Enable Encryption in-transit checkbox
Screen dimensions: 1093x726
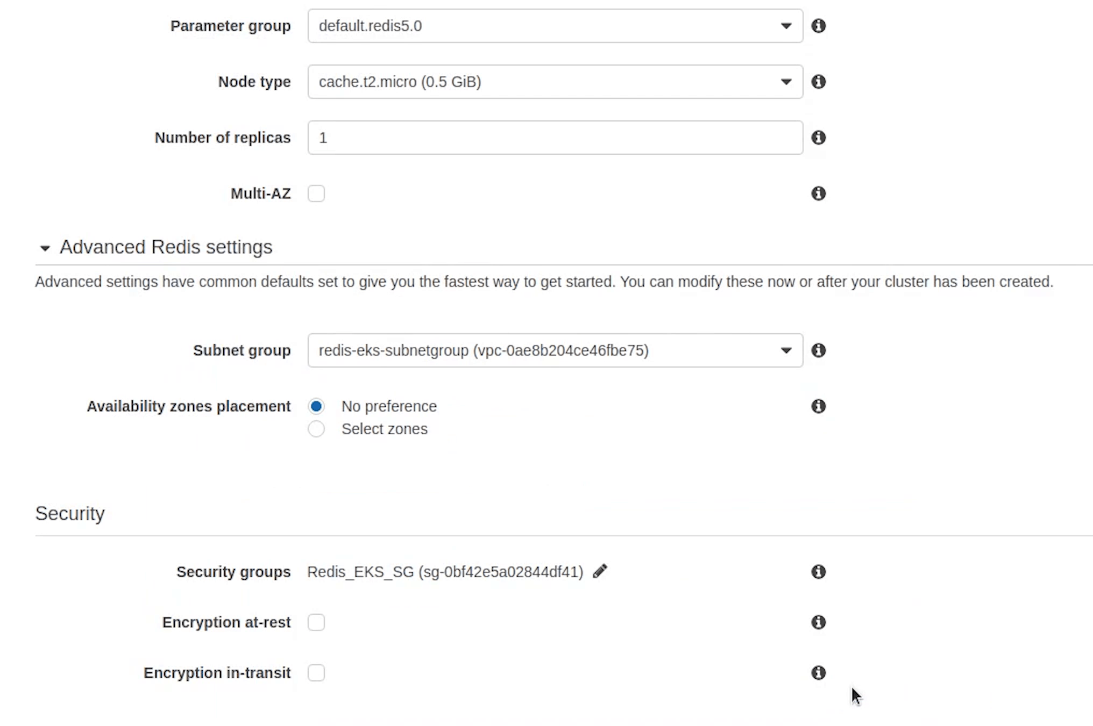316,673
